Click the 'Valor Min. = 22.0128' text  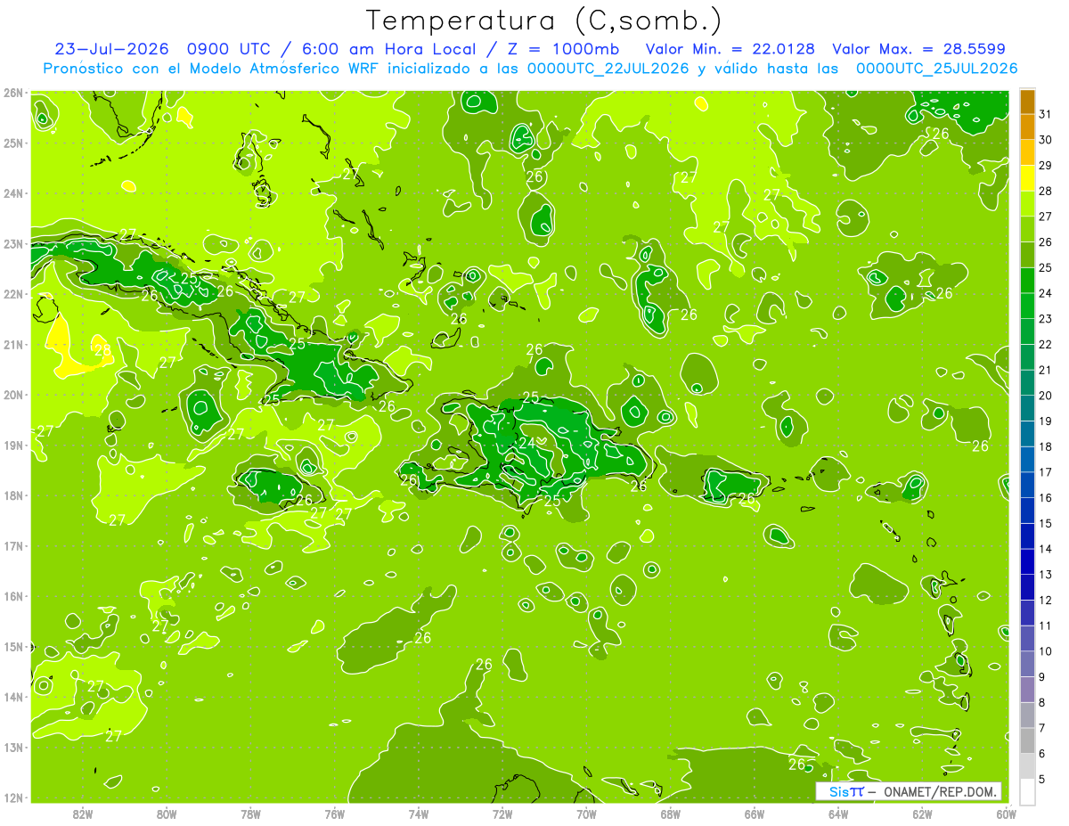pos(730,49)
